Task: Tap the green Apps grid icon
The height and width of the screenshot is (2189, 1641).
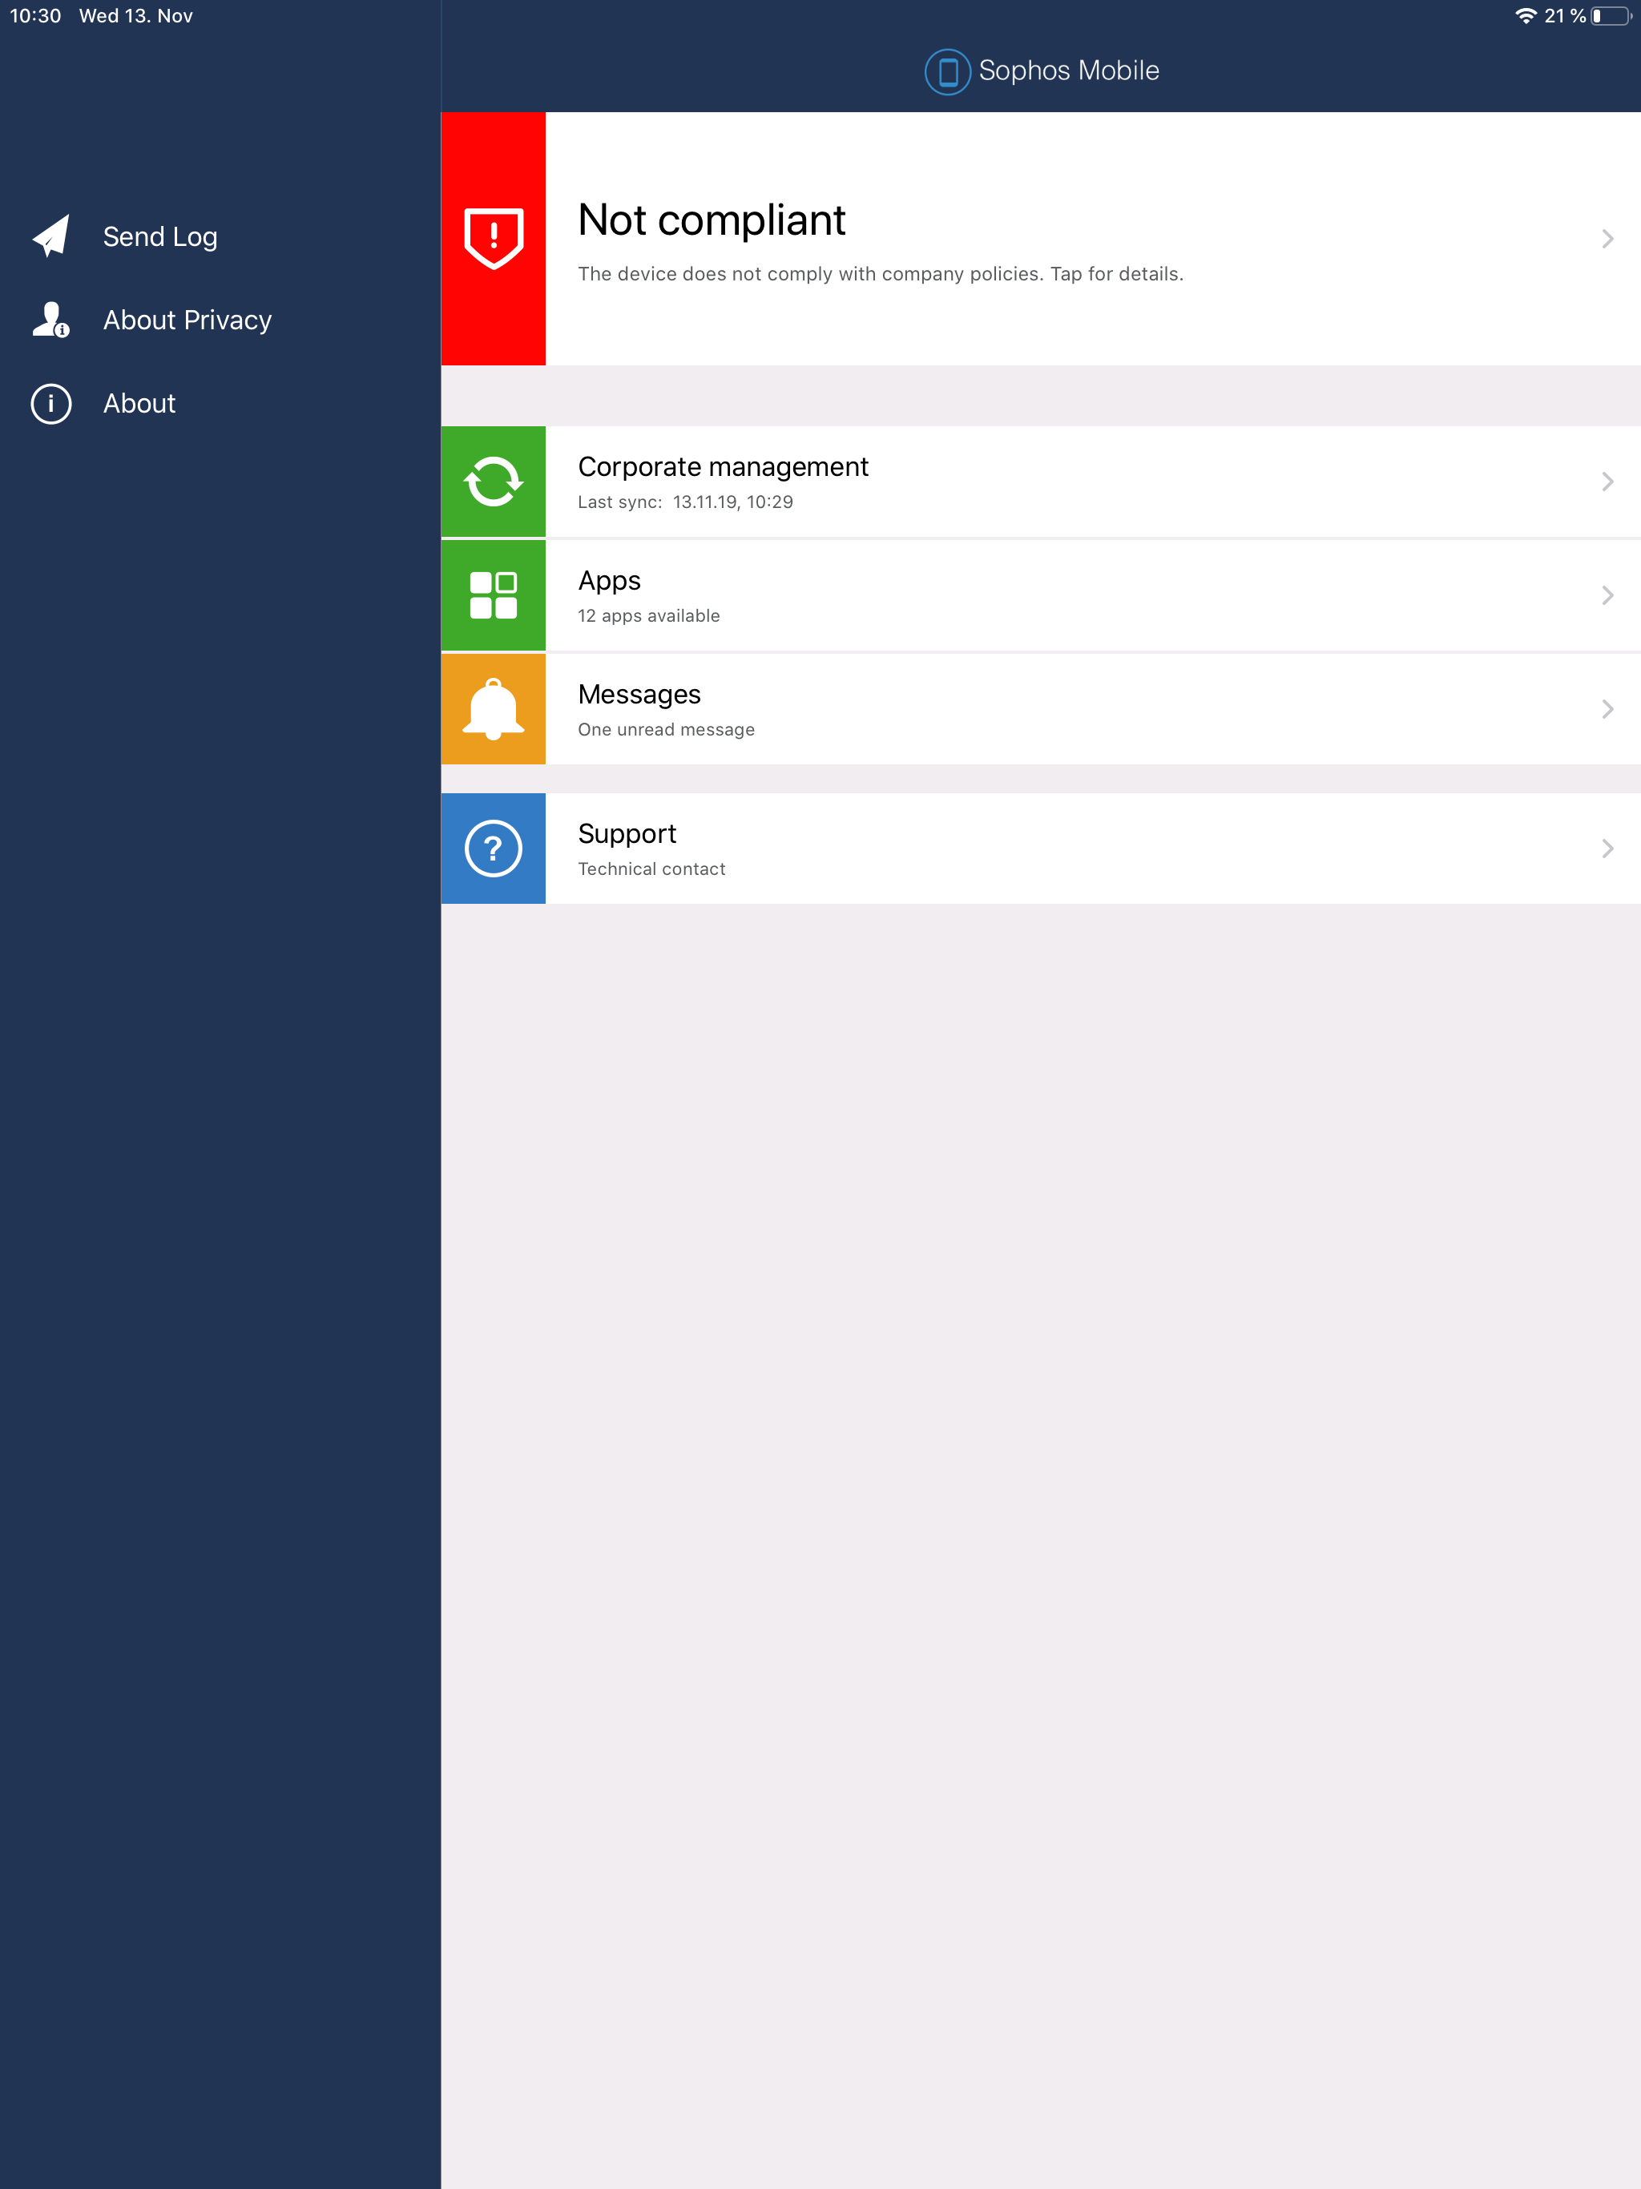Action: tap(493, 596)
